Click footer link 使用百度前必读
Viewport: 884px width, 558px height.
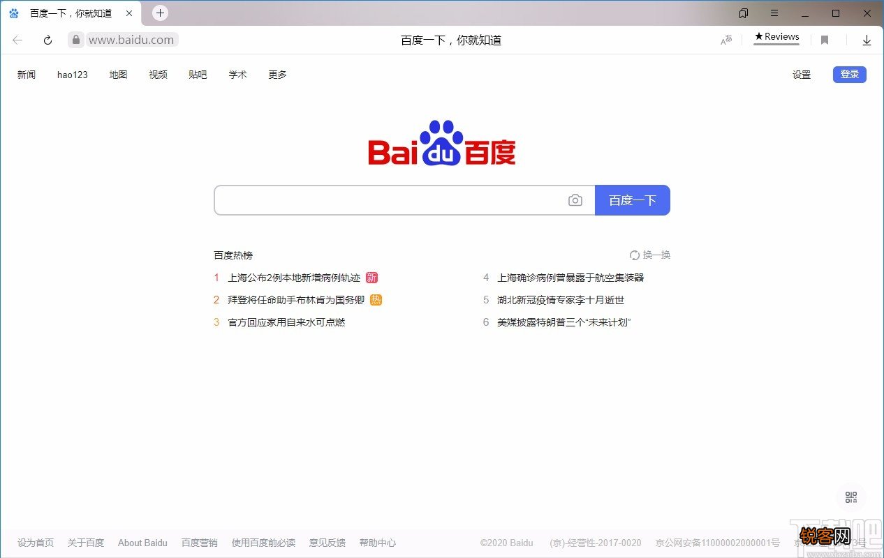[x=263, y=543]
